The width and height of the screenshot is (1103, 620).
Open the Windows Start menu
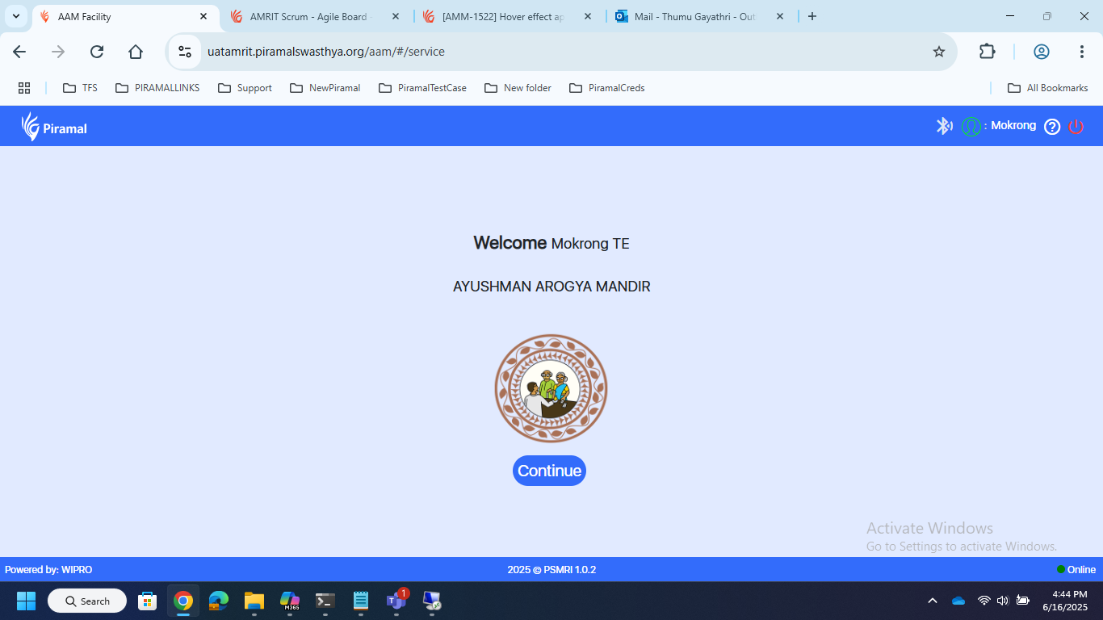27,601
